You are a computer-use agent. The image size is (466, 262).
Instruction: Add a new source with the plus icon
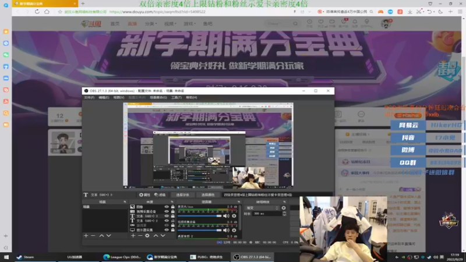tap(133, 236)
